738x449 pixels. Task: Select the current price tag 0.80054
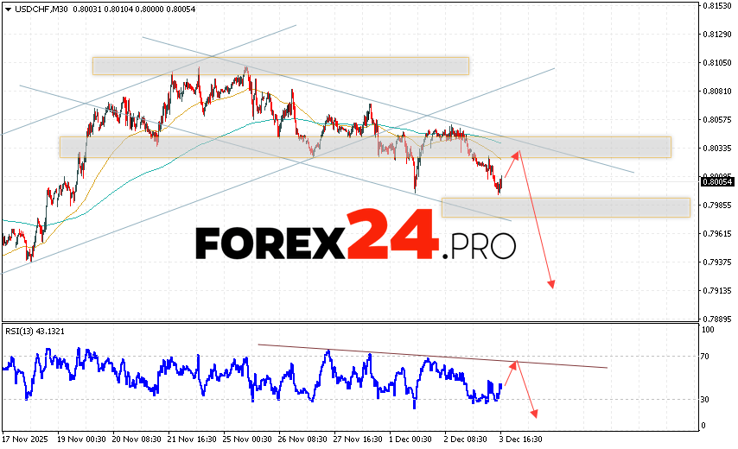(717, 181)
